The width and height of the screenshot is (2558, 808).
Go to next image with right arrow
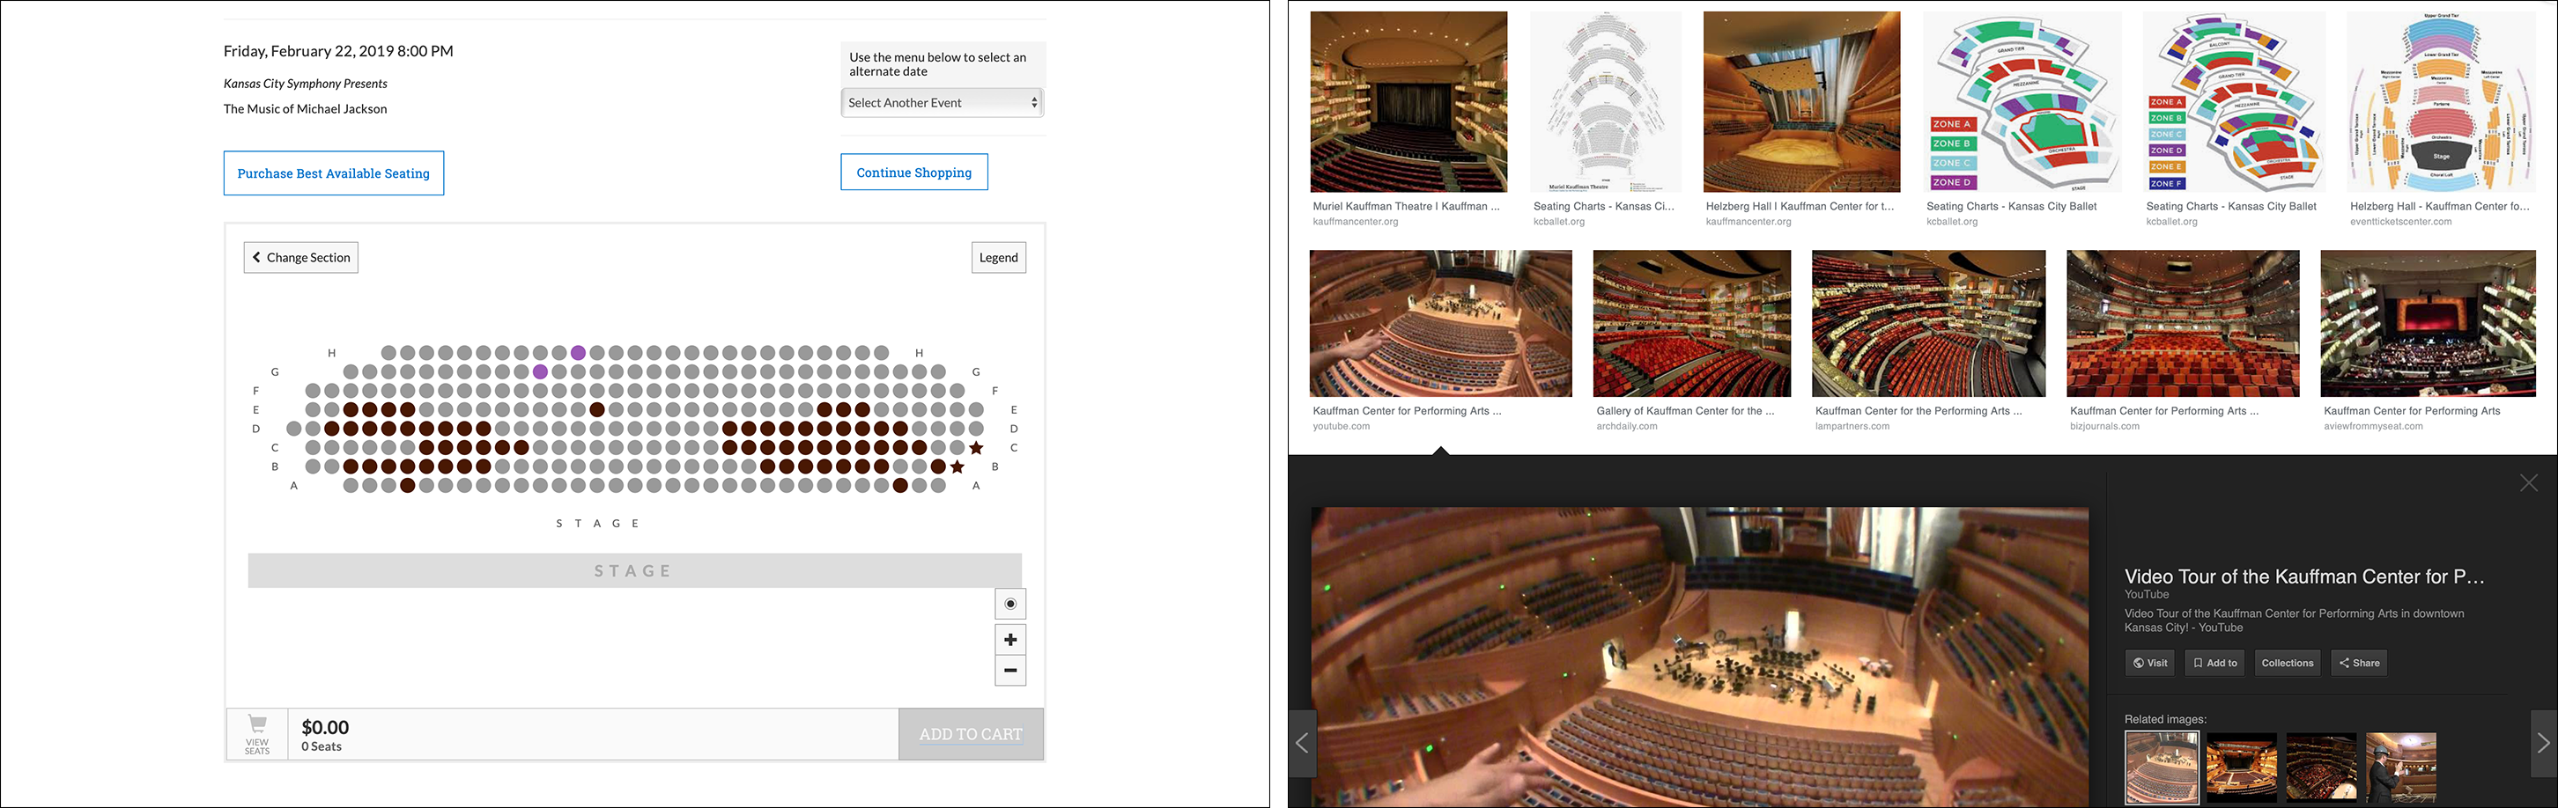(2543, 744)
